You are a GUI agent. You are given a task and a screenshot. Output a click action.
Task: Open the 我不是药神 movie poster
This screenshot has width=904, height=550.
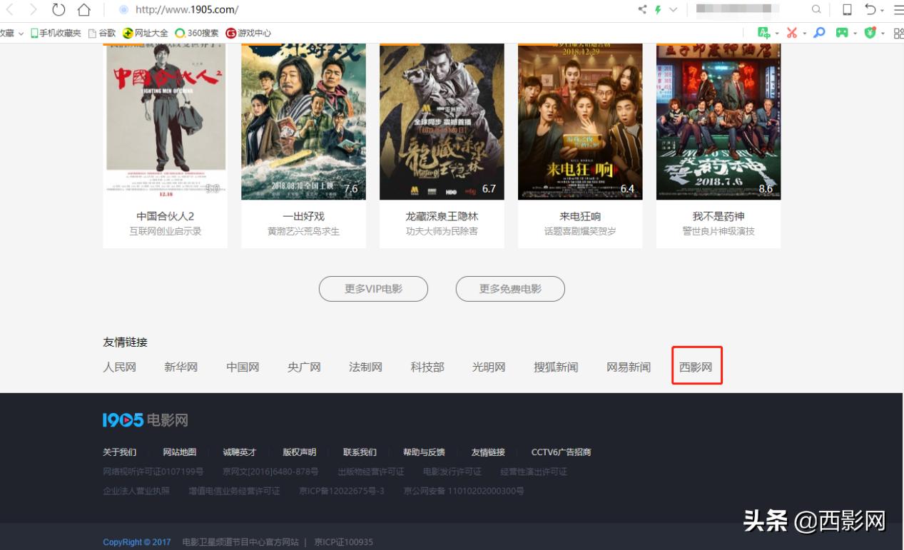[718, 121]
